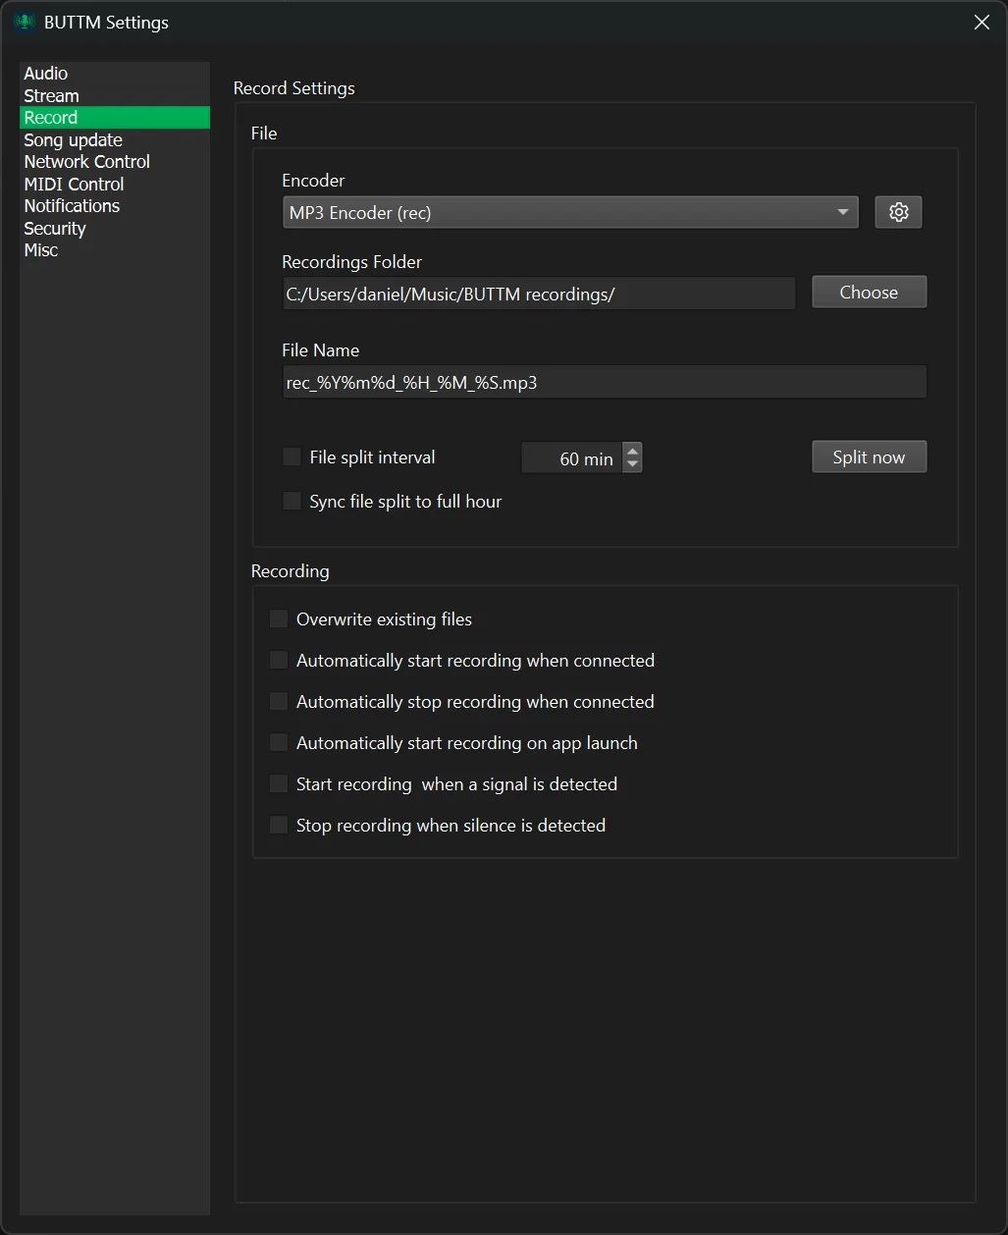
Task: Click the Recordings Folder path field
Action: [x=538, y=294]
